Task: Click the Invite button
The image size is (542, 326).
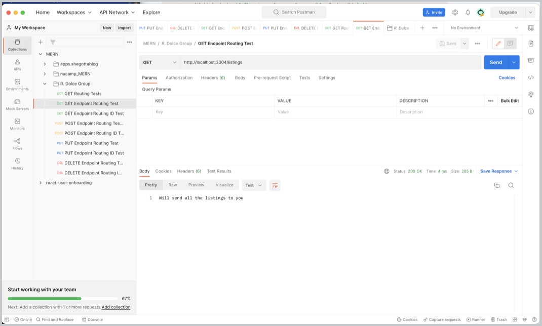Action: 434,13
